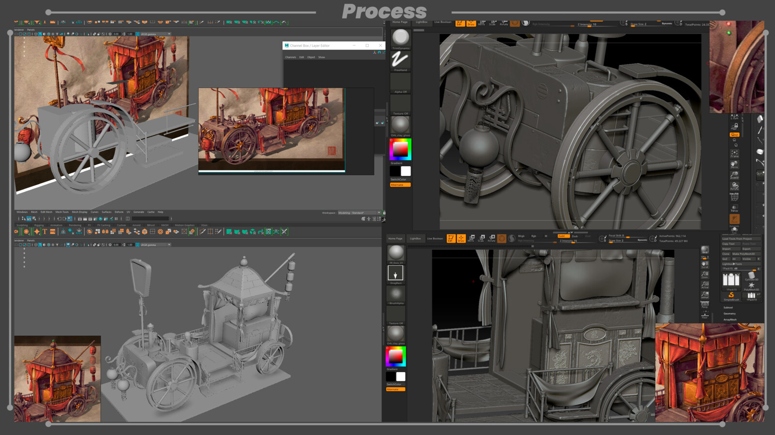Open the Workspace Modeling-Standard dropdown
This screenshot has width=775, height=435.
click(x=359, y=213)
